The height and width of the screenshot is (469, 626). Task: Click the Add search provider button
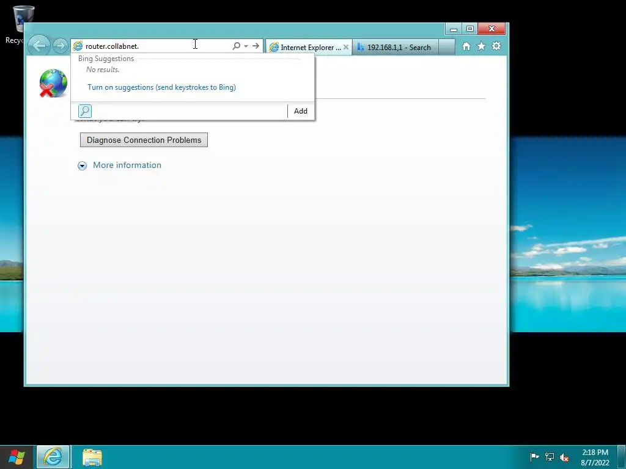(x=301, y=111)
